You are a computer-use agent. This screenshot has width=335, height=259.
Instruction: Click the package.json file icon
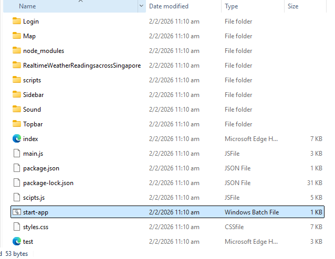(17, 168)
